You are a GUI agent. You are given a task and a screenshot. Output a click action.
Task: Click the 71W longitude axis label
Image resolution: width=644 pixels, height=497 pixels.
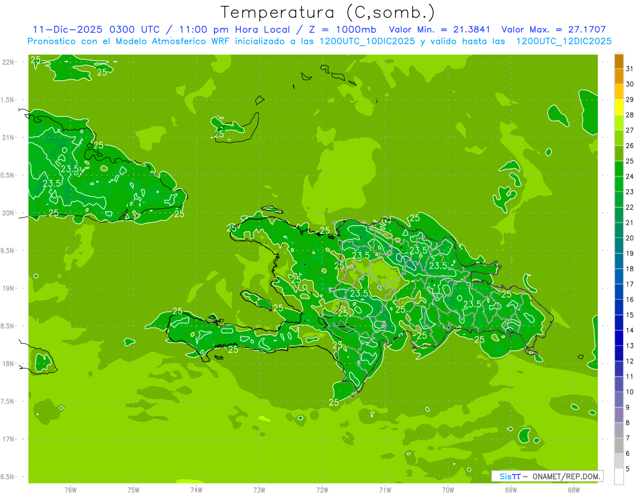(385, 490)
